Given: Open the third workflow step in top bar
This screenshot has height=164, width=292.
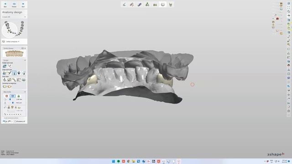Looking at the screenshot, I should (x=140, y=5).
